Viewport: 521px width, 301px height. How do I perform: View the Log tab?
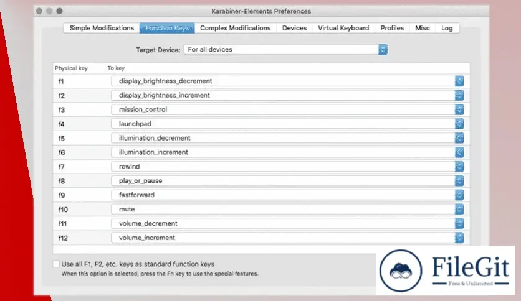coord(447,28)
